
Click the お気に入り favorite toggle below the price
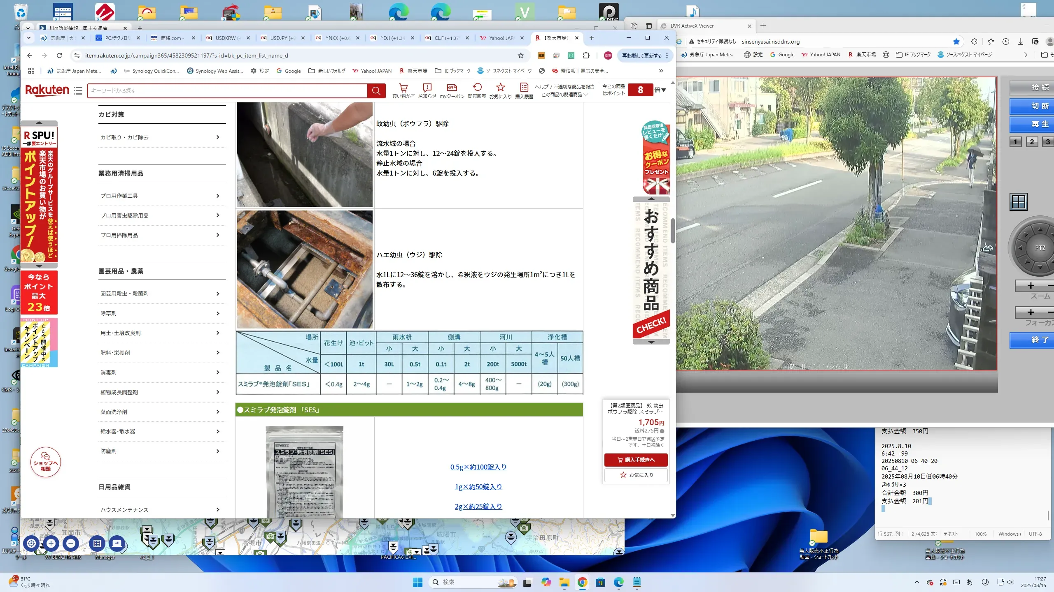(636, 475)
